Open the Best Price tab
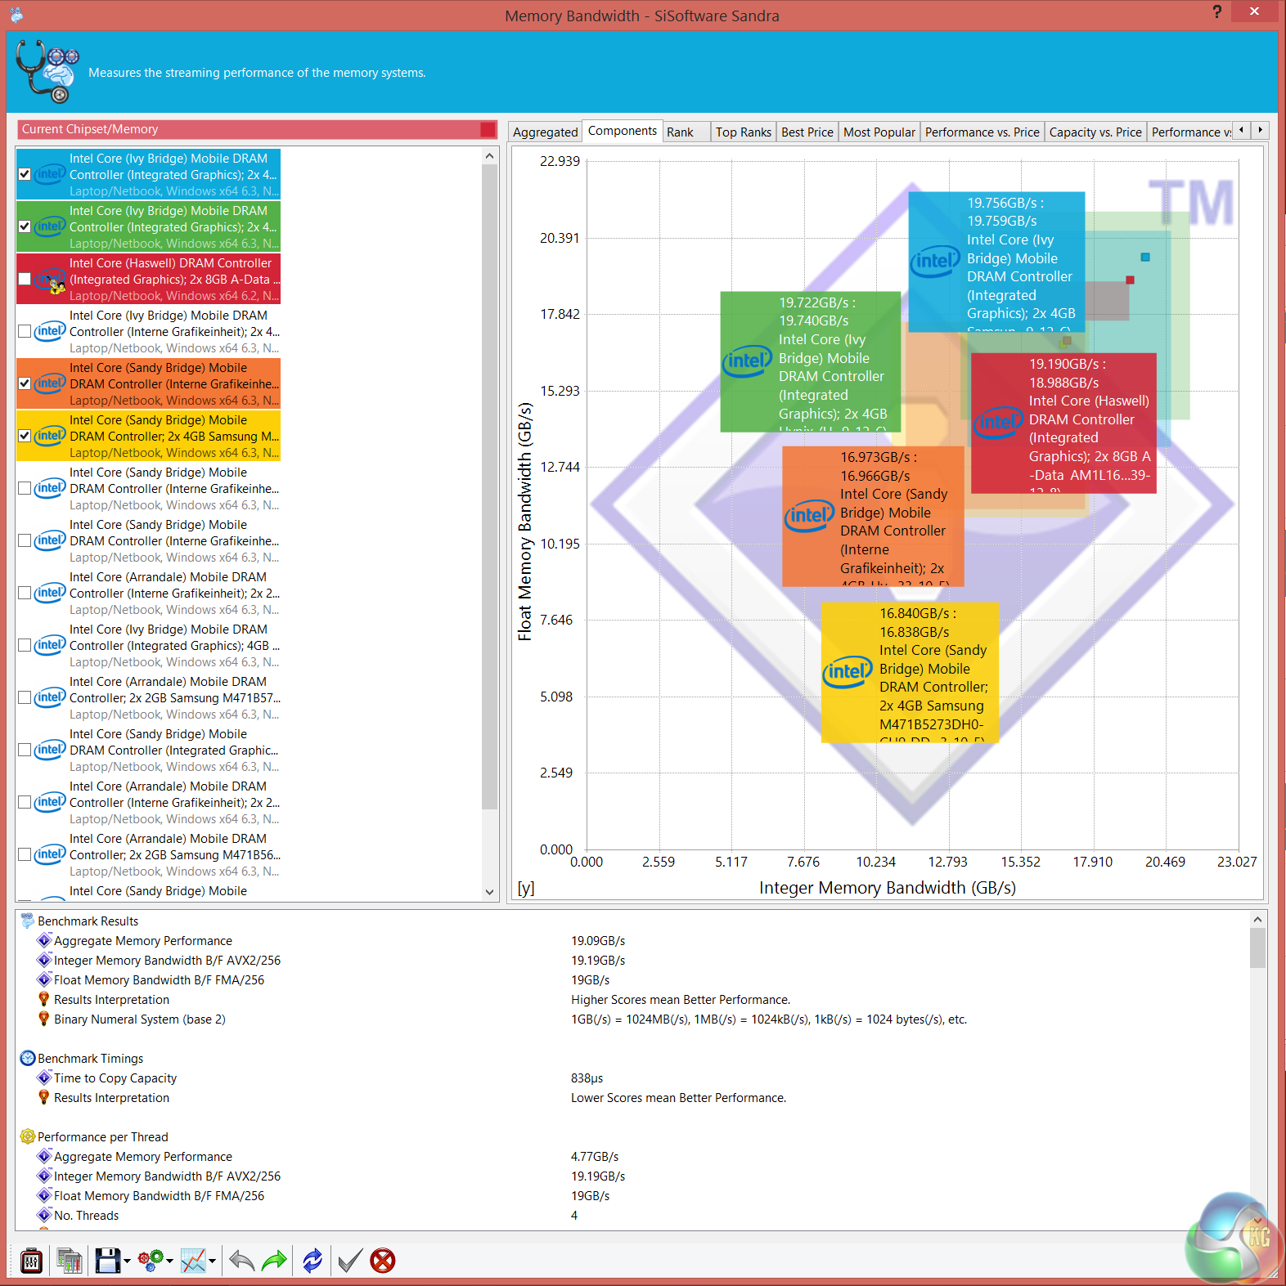The width and height of the screenshot is (1286, 1286). coord(807,132)
